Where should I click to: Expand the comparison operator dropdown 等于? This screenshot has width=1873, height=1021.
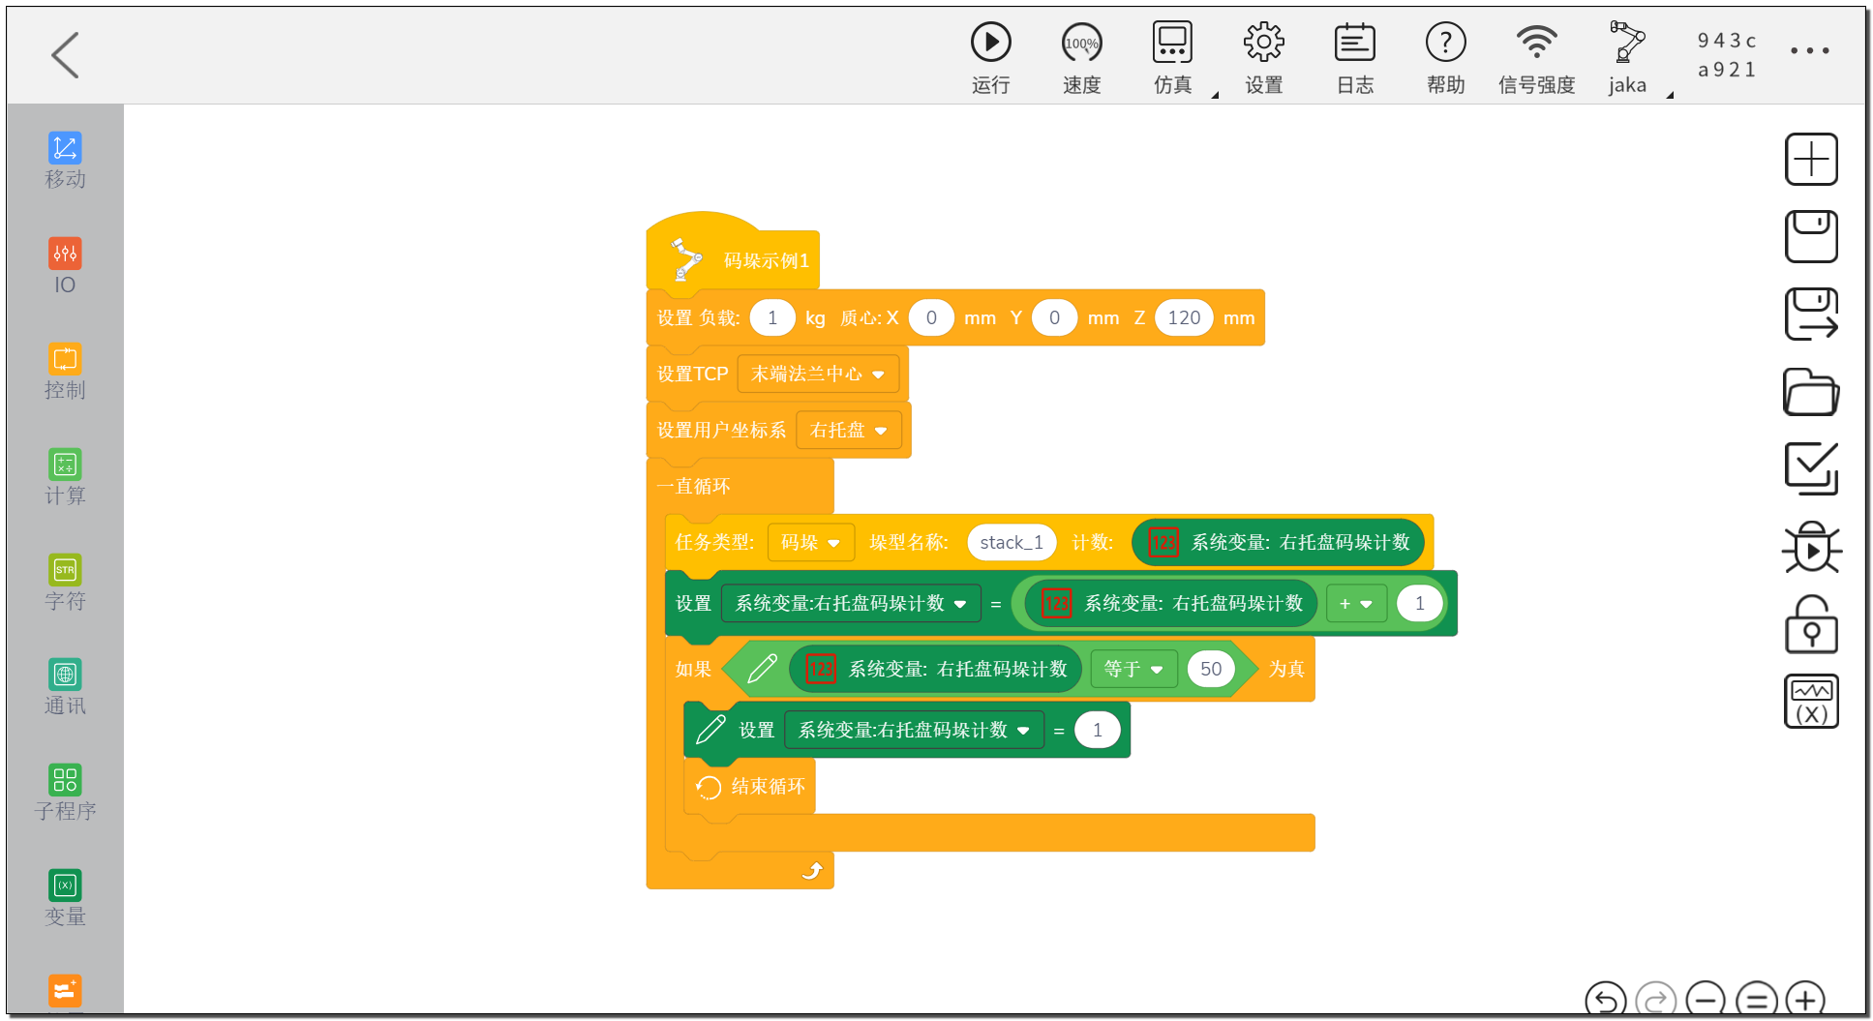pos(1133,669)
